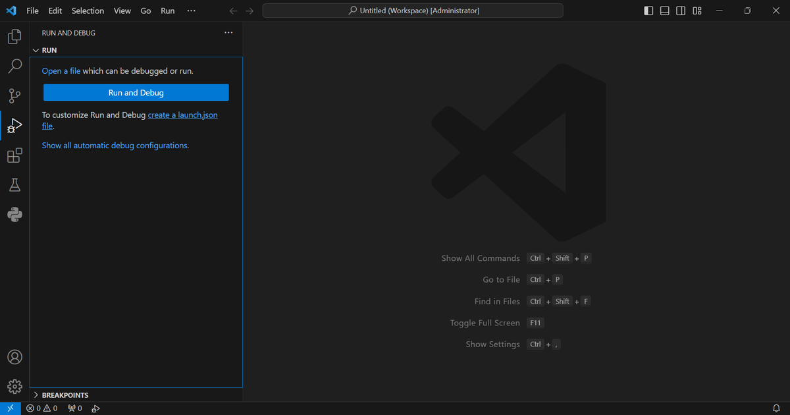Click 'Show all automatic debug configurations' link
The width and height of the screenshot is (790, 415).
click(x=115, y=146)
